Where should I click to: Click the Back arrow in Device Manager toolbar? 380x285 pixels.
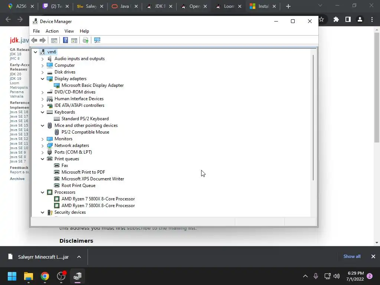tap(34, 40)
